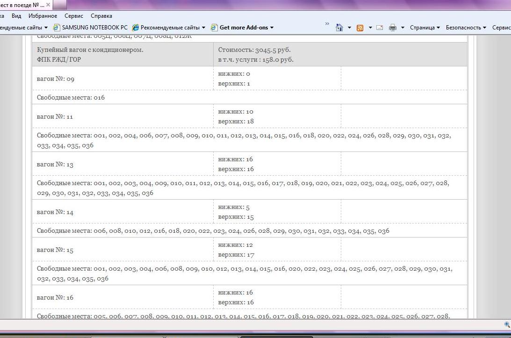
Task: Open the Get more Add-ons link
Action: point(244,28)
